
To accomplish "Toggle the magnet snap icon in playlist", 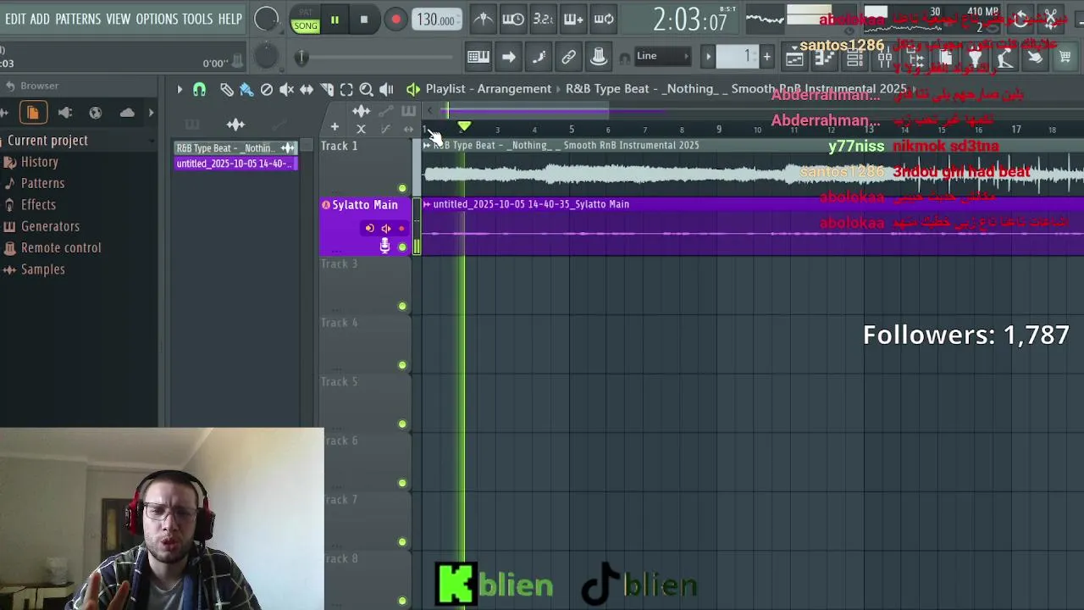I will pyautogui.click(x=200, y=89).
